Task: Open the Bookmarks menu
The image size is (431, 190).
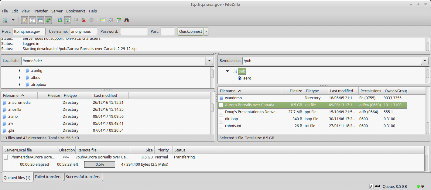Action: point(76,11)
